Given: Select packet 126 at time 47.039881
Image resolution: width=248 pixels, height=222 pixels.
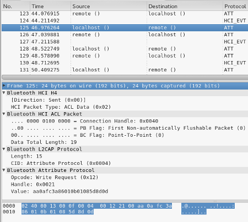Looking at the screenshot, I should [x=125, y=35].
